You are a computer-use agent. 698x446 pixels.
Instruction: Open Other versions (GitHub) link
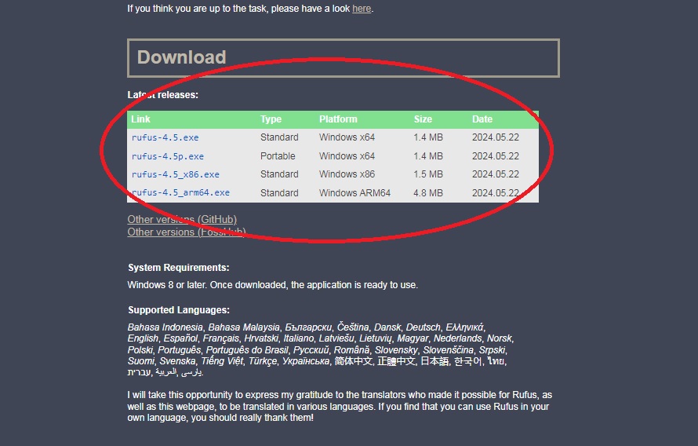pos(182,219)
